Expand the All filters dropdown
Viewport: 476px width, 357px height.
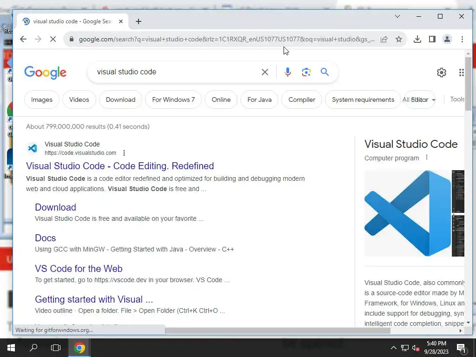419,99
